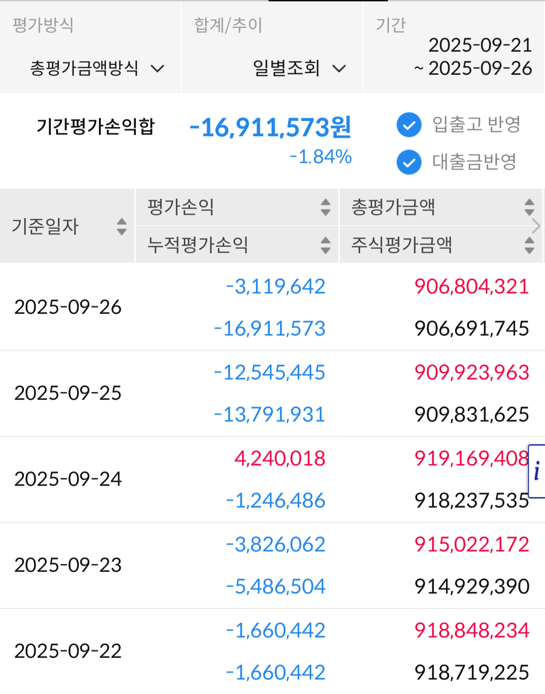Sort by 누적평가손익 column arrows
The height and width of the screenshot is (694, 545).
325,245
